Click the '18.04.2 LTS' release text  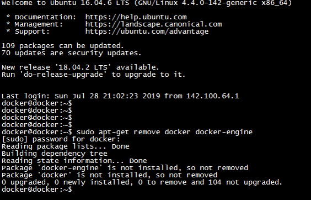pyautogui.click(x=83, y=67)
